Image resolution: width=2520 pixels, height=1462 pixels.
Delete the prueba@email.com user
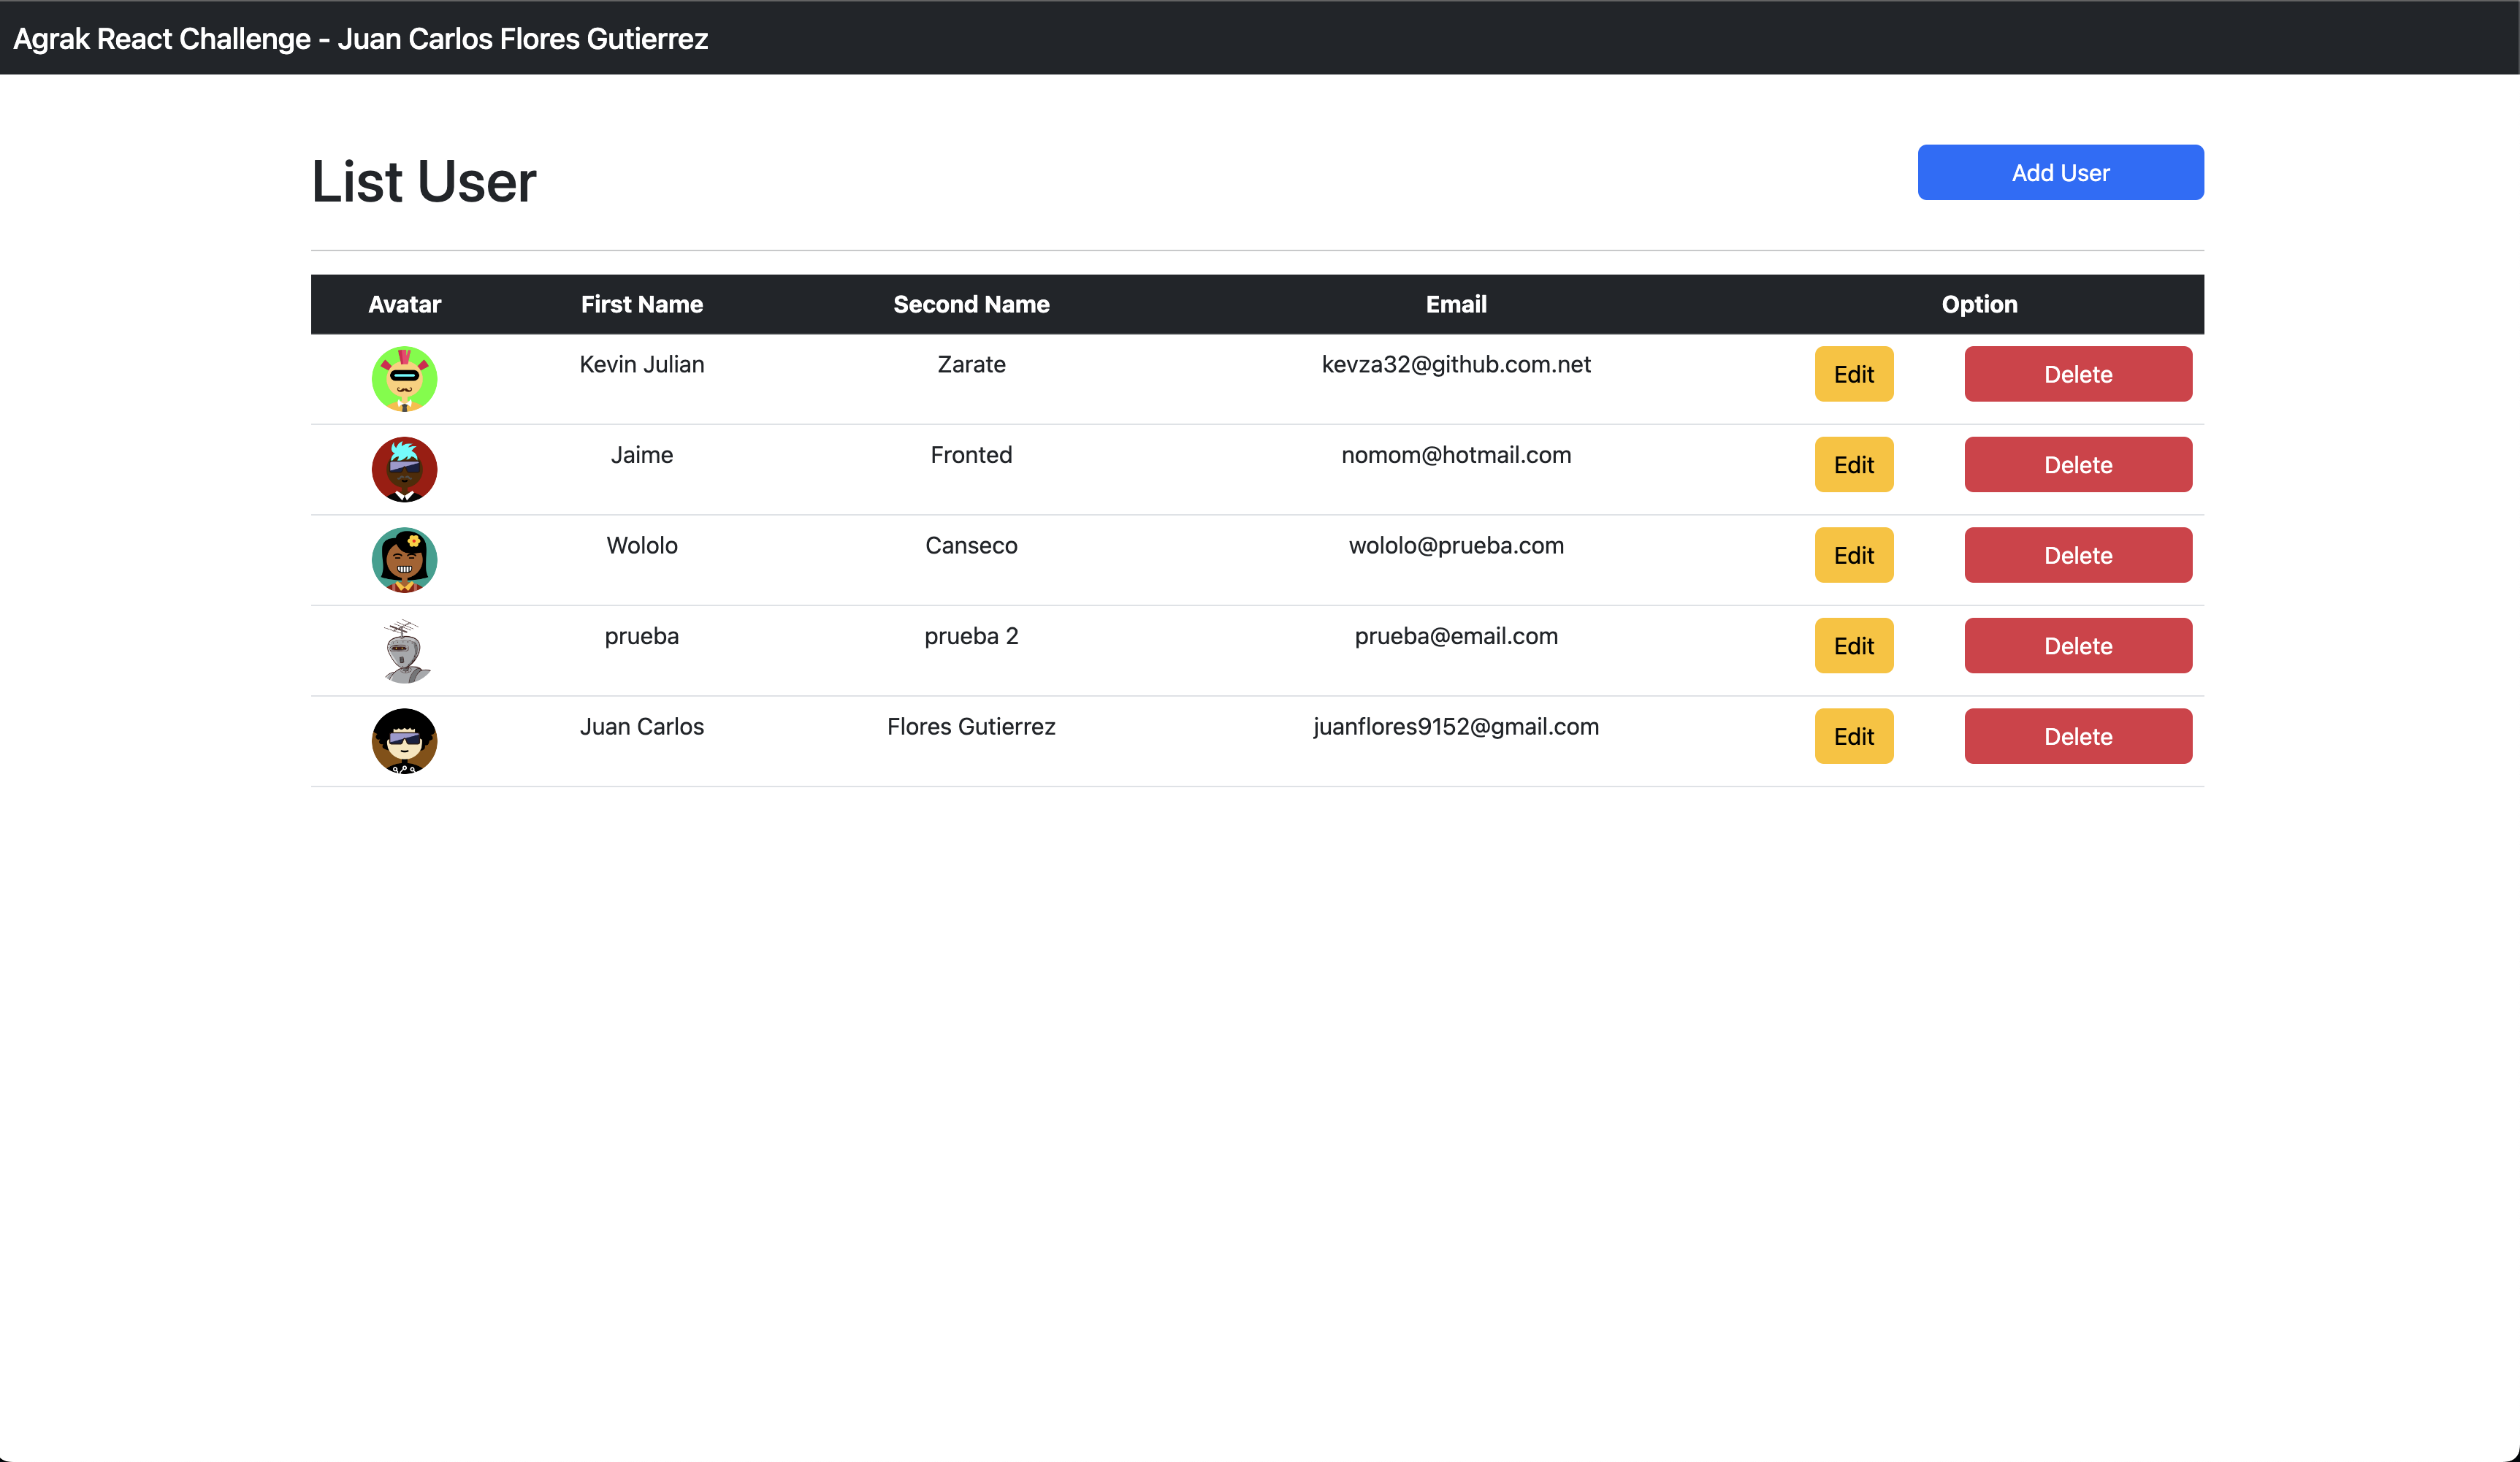coord(2077,646)
